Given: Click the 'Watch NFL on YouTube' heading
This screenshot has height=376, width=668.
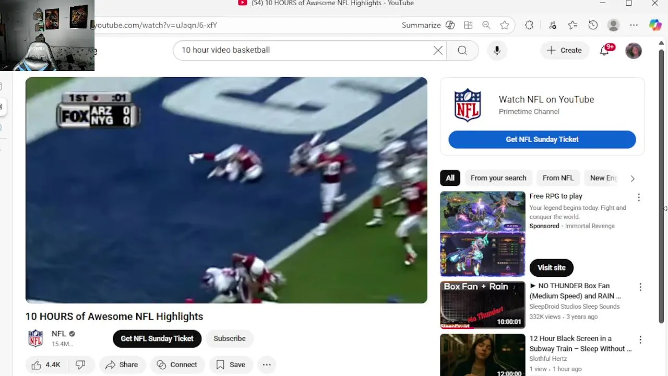Looking at the screenshot, I should click(546, 100).
